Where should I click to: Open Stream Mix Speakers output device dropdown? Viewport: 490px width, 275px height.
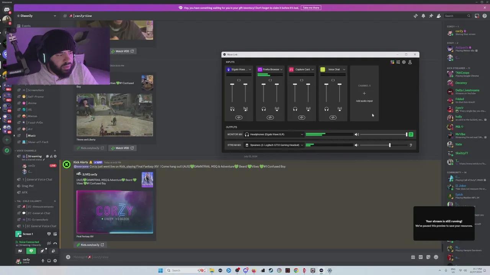tap(274, 145)
